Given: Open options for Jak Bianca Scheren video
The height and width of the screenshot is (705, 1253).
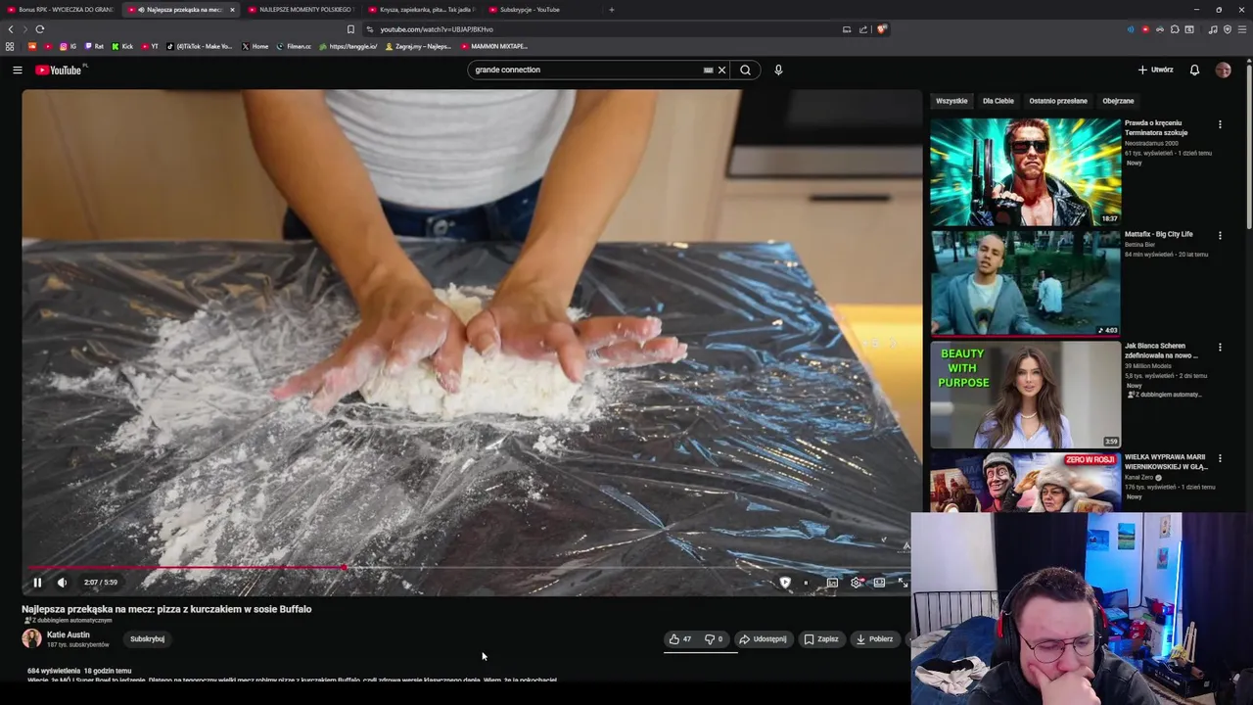Looking at the screenshot, I should 1220,347.
